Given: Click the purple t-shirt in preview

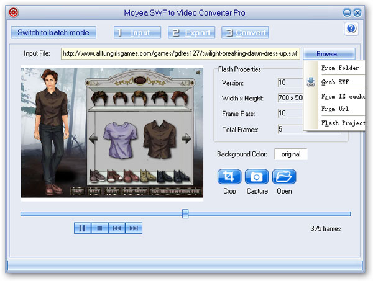Looking at the screenshot, I should 121,140.
